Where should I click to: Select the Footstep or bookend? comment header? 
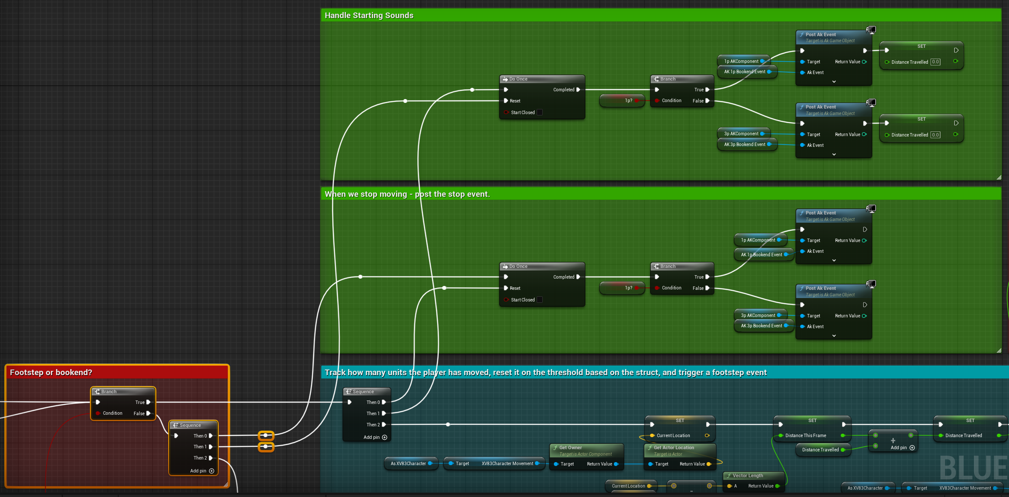[116, 372]
